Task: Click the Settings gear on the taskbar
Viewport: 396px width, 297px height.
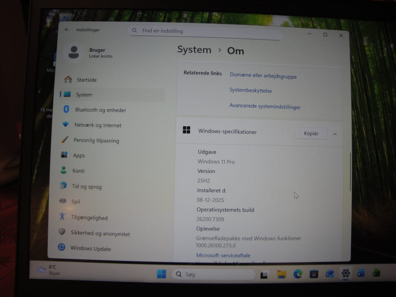Action: coord(345,273)
